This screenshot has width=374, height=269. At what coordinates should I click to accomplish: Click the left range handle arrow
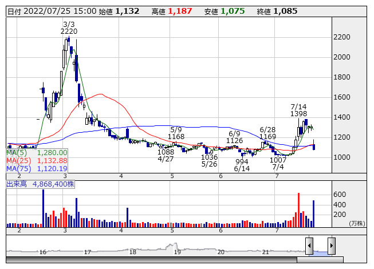click(309, 246)
